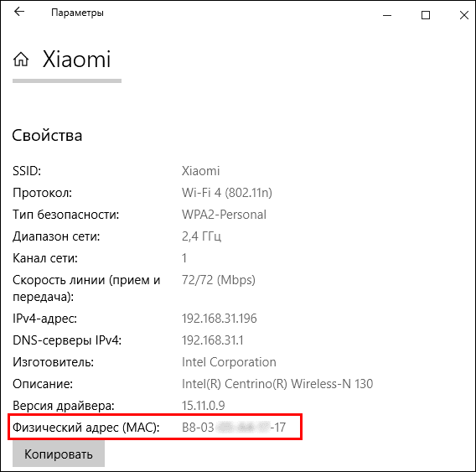Open the Home icon beside Xiaomi
This screenshot has height=472, width=476.
(x=21, y=59)
